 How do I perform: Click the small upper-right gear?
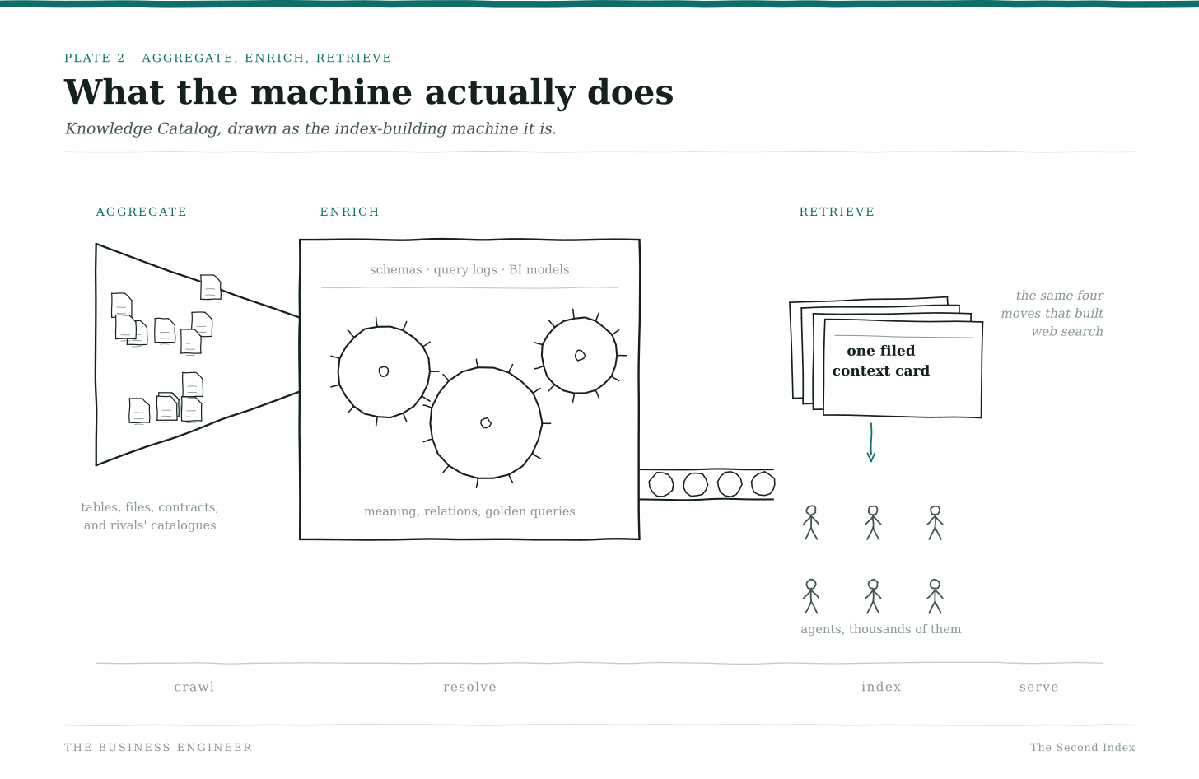pos(579,355)
